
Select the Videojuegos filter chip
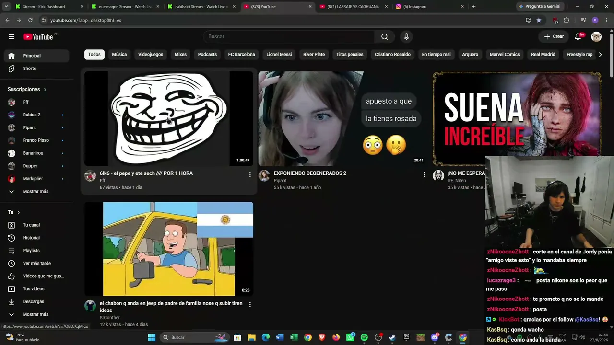coord(151,55)
